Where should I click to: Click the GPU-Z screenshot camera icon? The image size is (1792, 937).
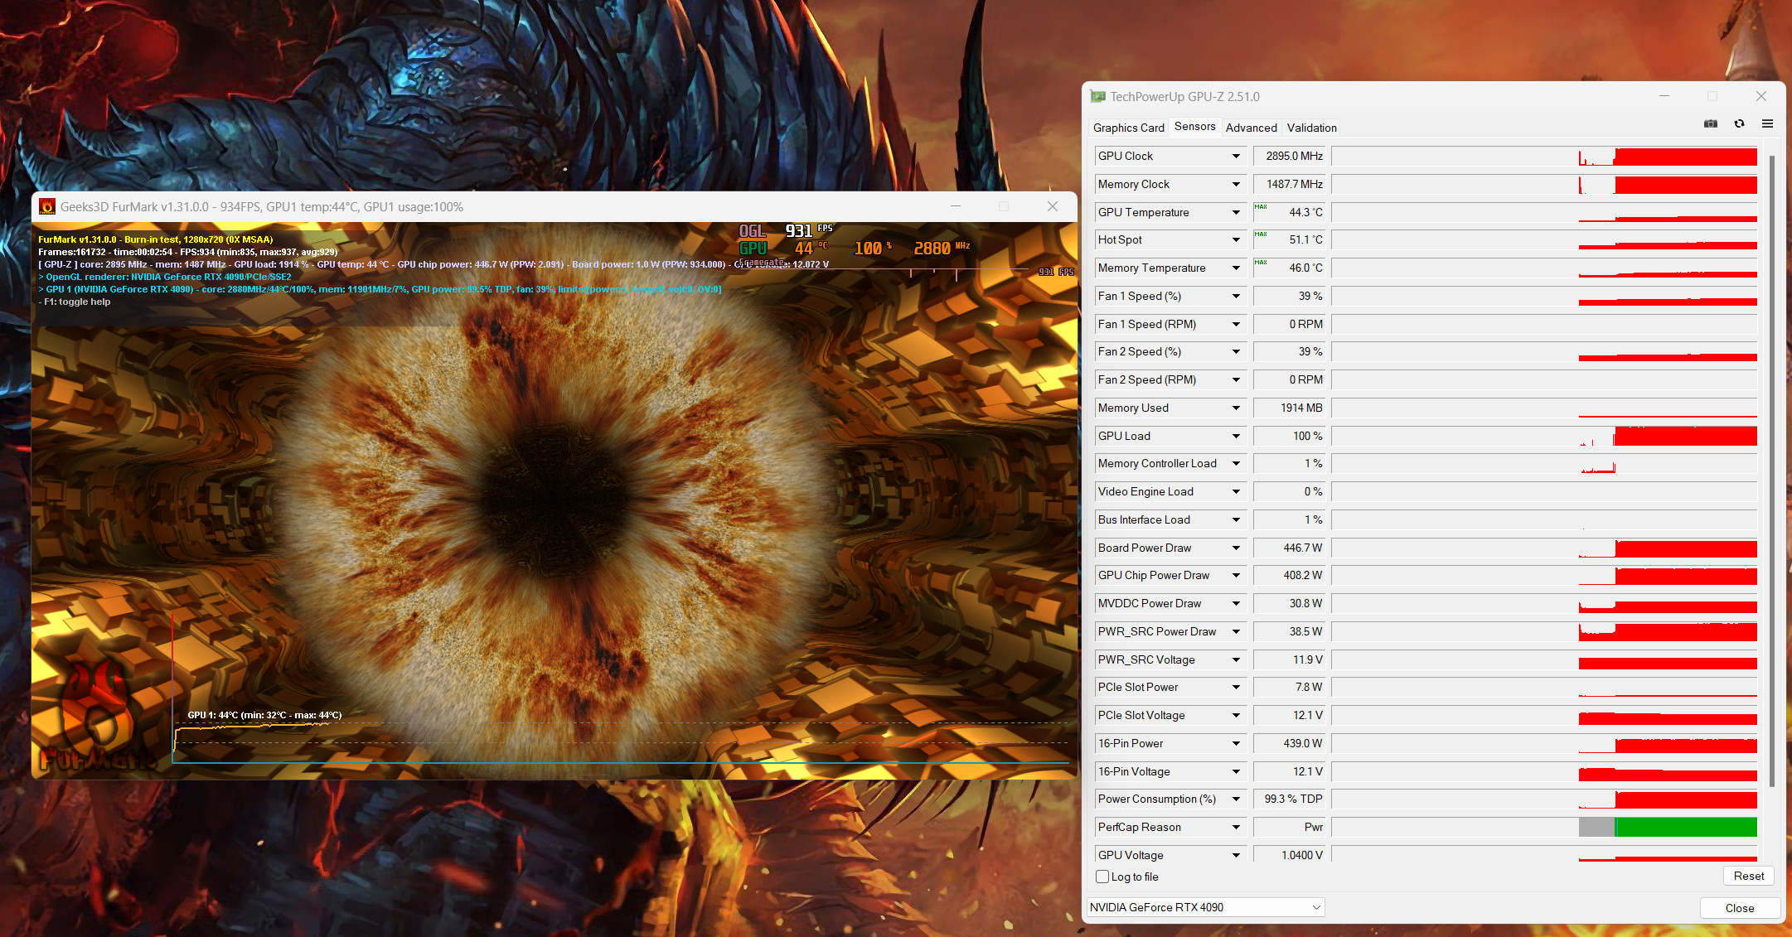pos(1710,124)
